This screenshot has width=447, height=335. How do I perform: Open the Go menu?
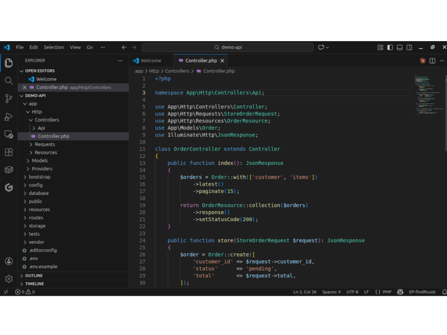89,47
